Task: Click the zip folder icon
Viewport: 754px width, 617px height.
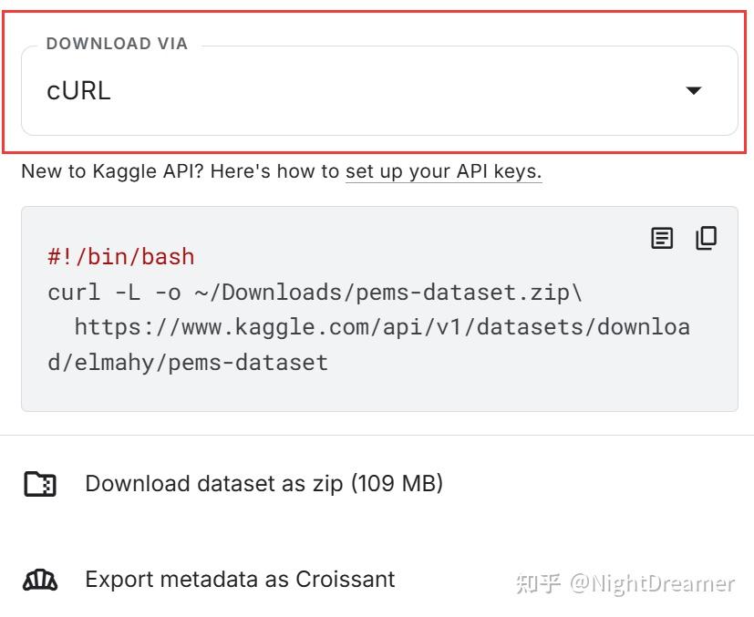Action: 40,484
